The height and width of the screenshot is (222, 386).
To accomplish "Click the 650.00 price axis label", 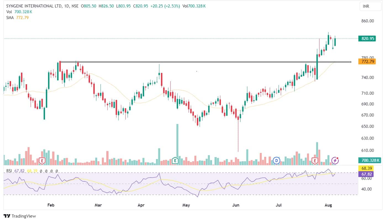I will click(x=368, y=126).
